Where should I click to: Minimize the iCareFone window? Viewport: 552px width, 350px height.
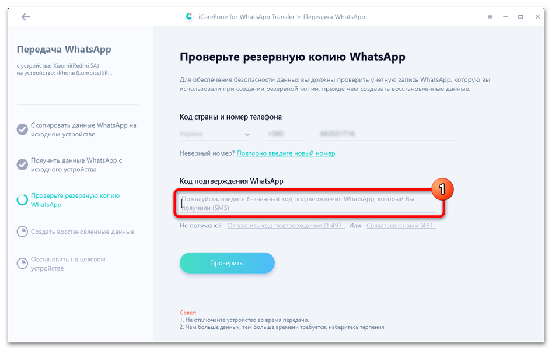point(505,16)
